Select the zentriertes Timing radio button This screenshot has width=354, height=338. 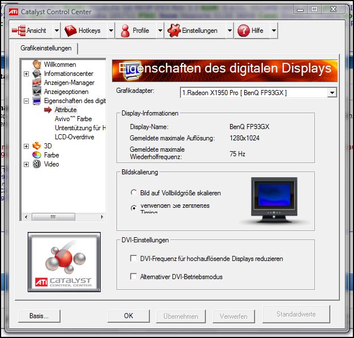click(133, 208)
